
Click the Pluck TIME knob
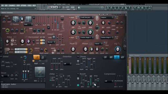[x=73, y=49]
